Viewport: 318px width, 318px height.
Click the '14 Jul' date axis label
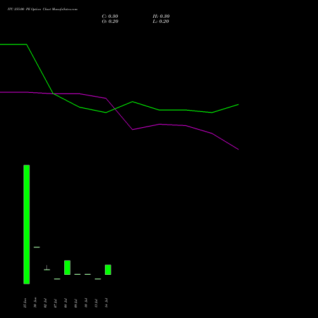[106, 303]
